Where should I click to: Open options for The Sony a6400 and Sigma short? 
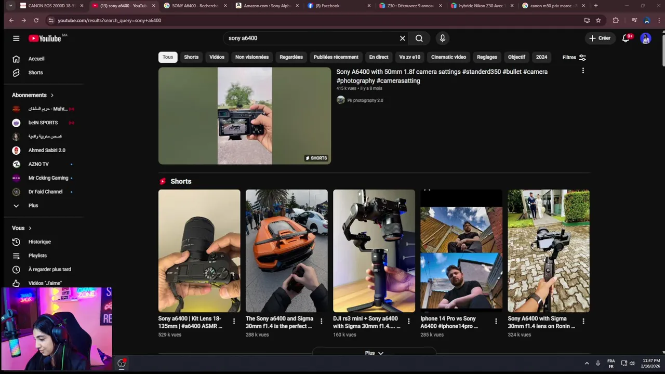[321, 322]
